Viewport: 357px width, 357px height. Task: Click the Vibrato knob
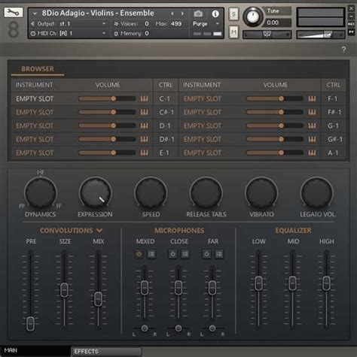pyautogui.click(x=261, y=193)
